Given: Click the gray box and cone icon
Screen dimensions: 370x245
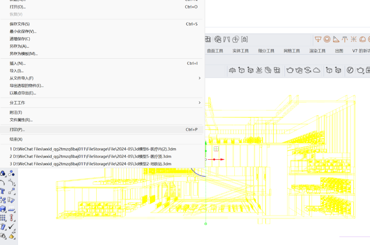Looking at the screenshot, I should click(3, 235).
